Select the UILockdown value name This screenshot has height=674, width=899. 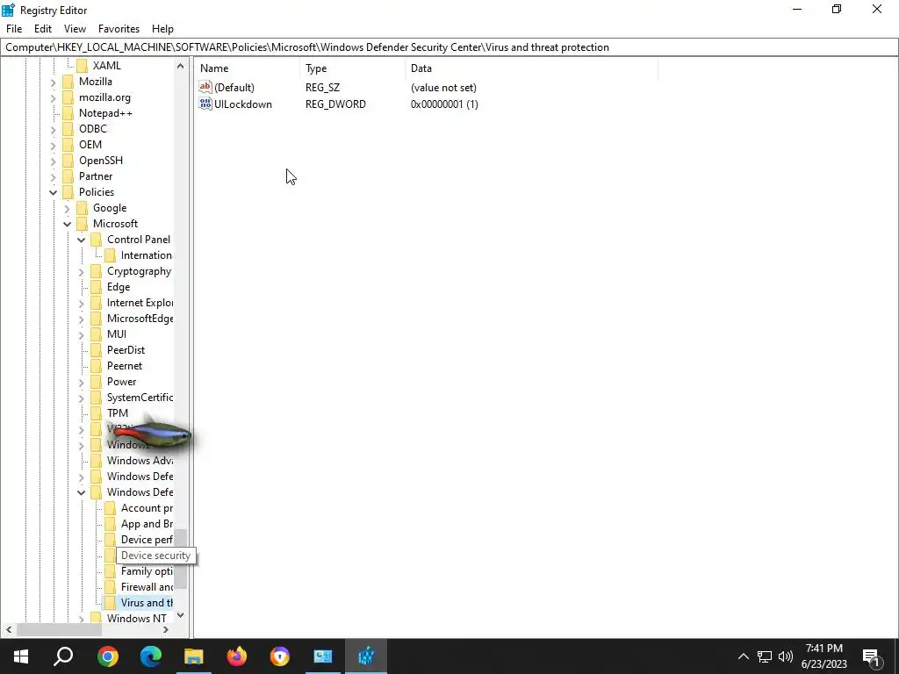click(243, 104)
